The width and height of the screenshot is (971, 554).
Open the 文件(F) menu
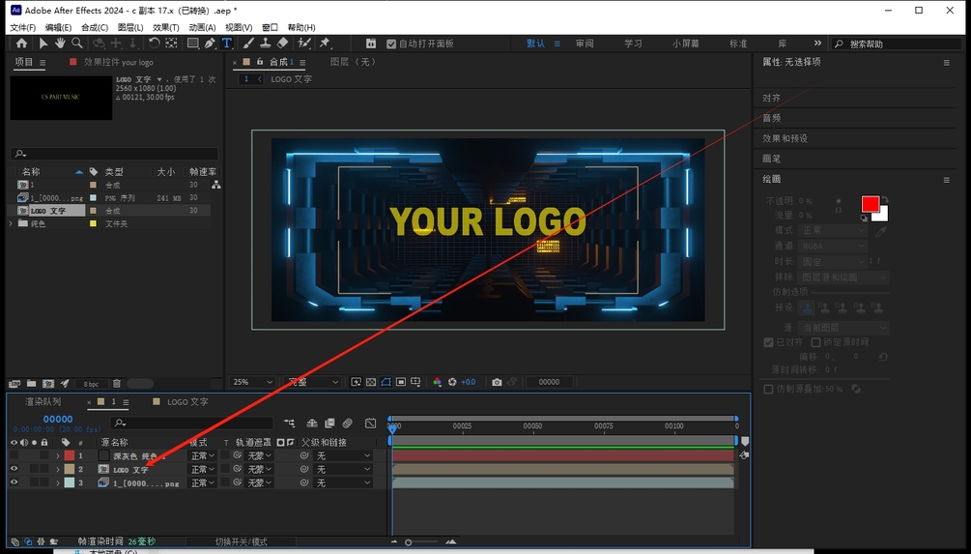23,27
